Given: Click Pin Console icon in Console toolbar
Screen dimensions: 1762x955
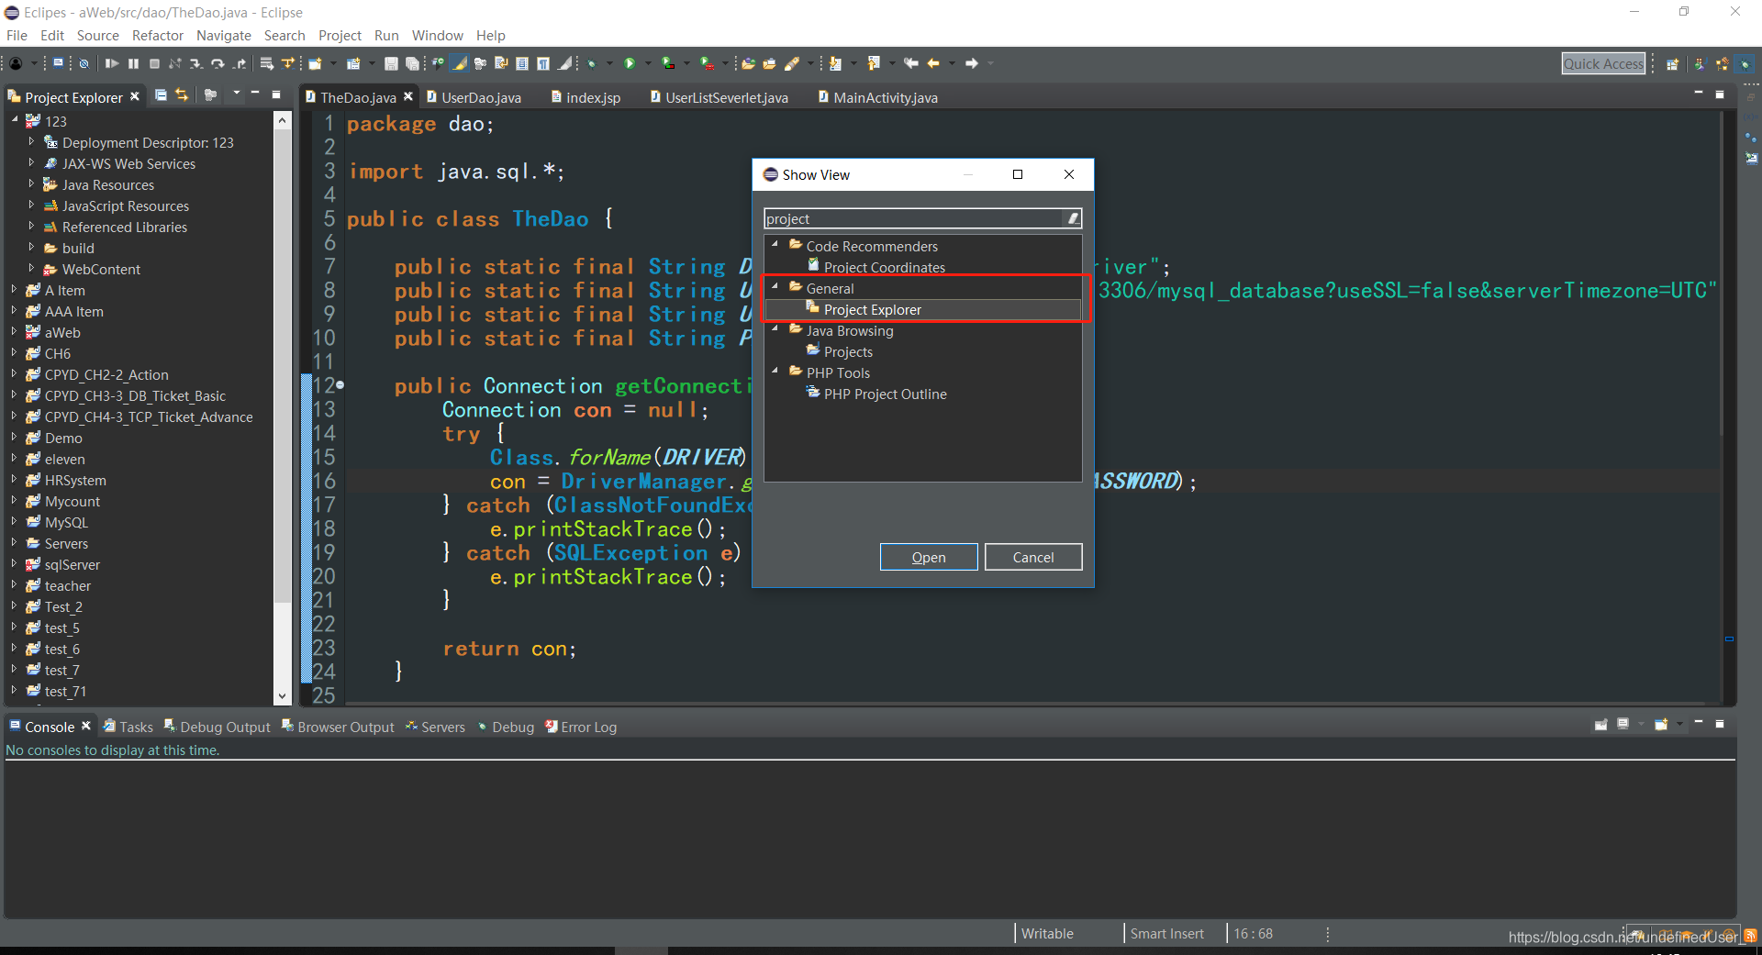Looking at the screenshot, I should click(x=1601, y=725).
